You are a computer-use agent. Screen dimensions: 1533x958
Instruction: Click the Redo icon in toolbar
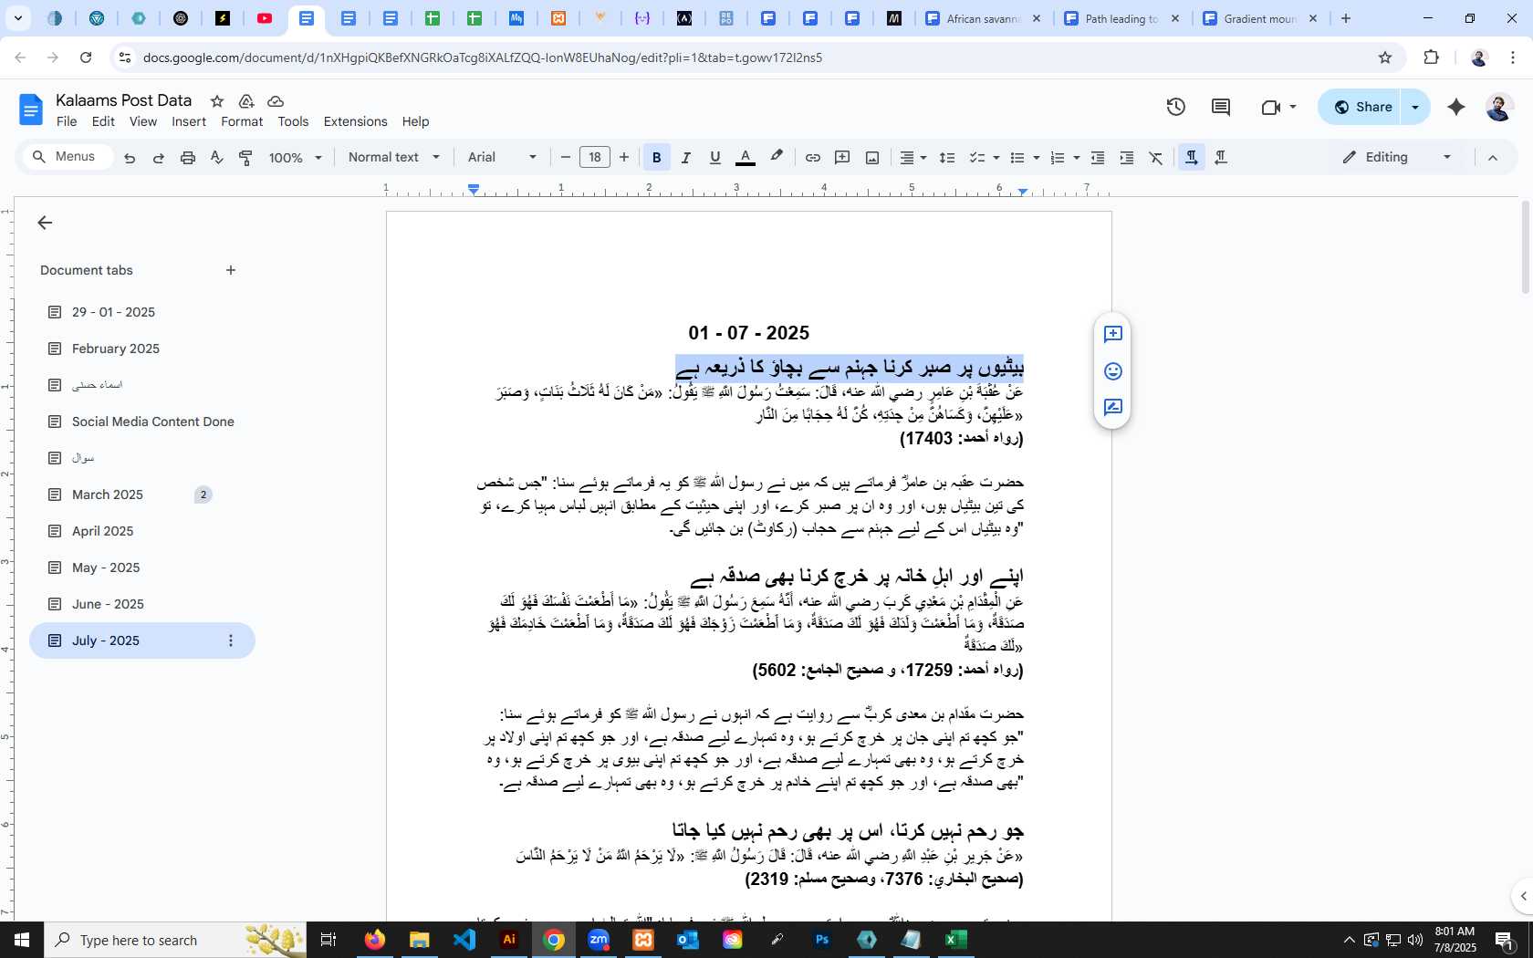(x=159, y=158)
